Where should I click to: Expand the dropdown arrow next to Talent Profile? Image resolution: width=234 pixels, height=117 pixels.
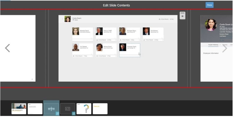220,45
